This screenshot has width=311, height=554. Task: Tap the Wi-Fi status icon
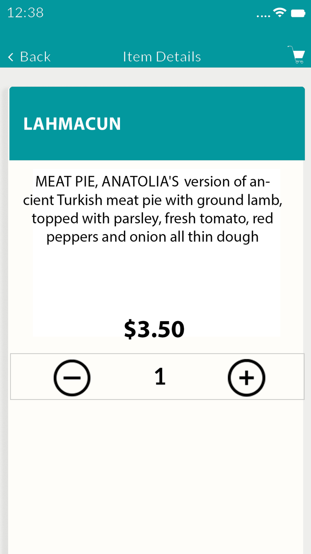coord(280,12)
